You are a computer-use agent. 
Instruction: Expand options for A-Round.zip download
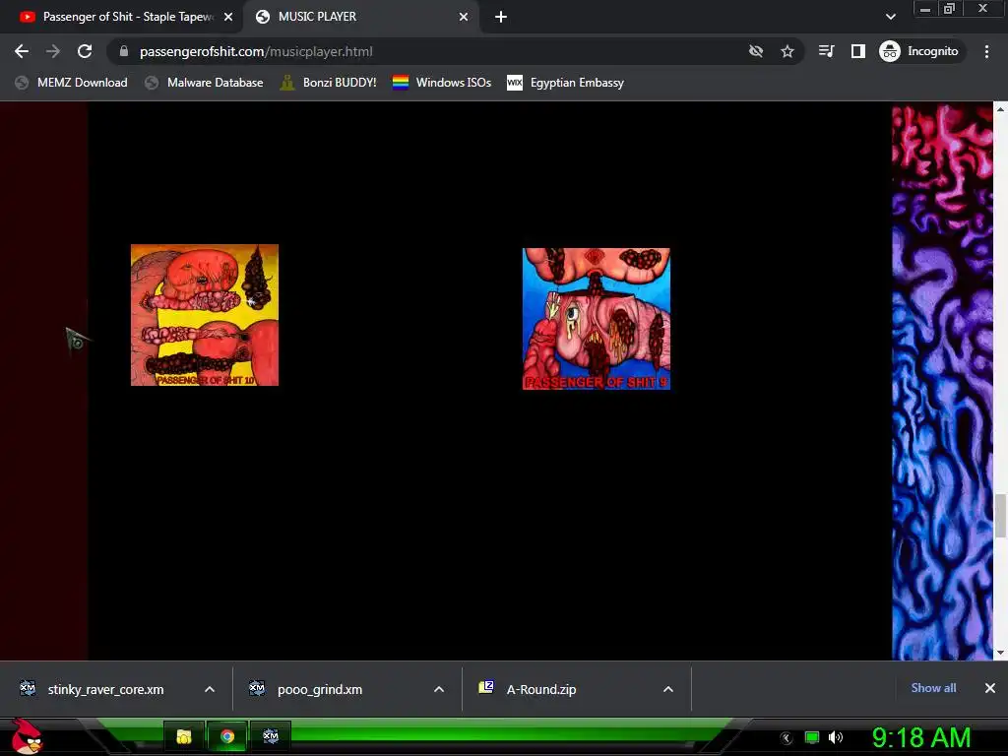click(x=668, y=689)
